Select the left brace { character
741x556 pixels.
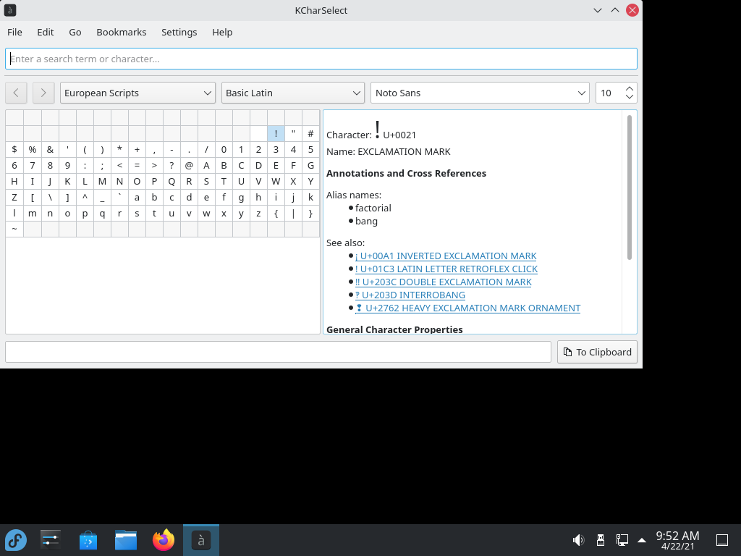276,214
